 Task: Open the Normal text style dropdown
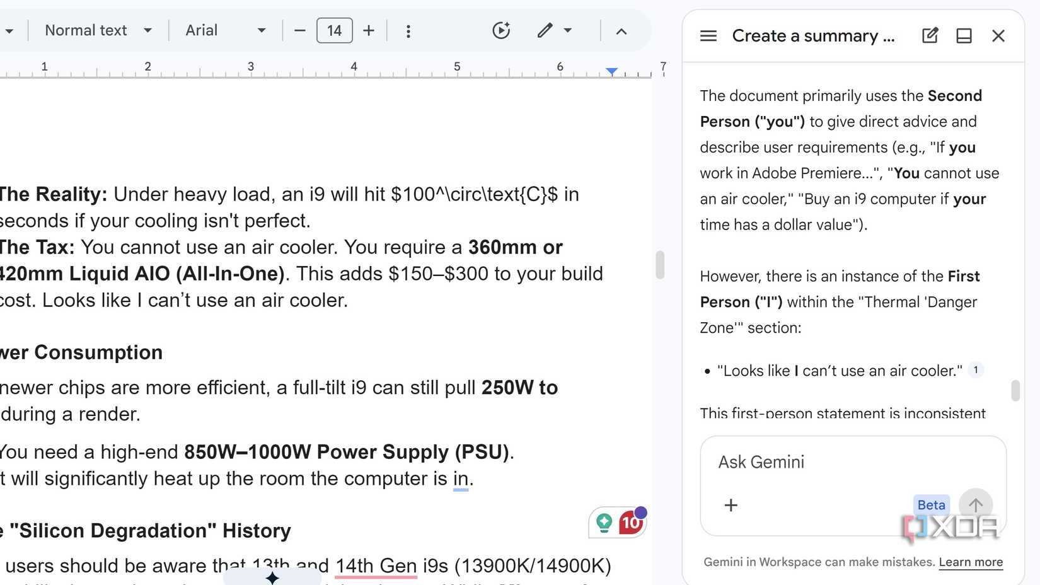(x=98, y=30)
